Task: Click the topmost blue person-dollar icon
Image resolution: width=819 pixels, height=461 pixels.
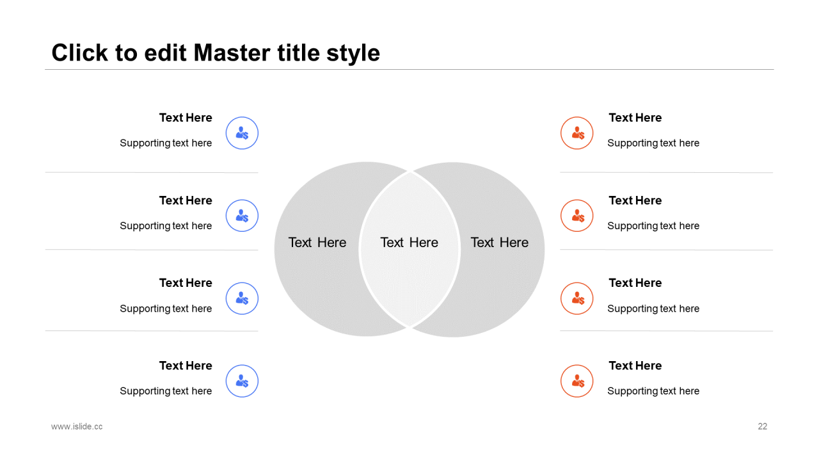Action: pyautogui.click(x=242, y=133)
